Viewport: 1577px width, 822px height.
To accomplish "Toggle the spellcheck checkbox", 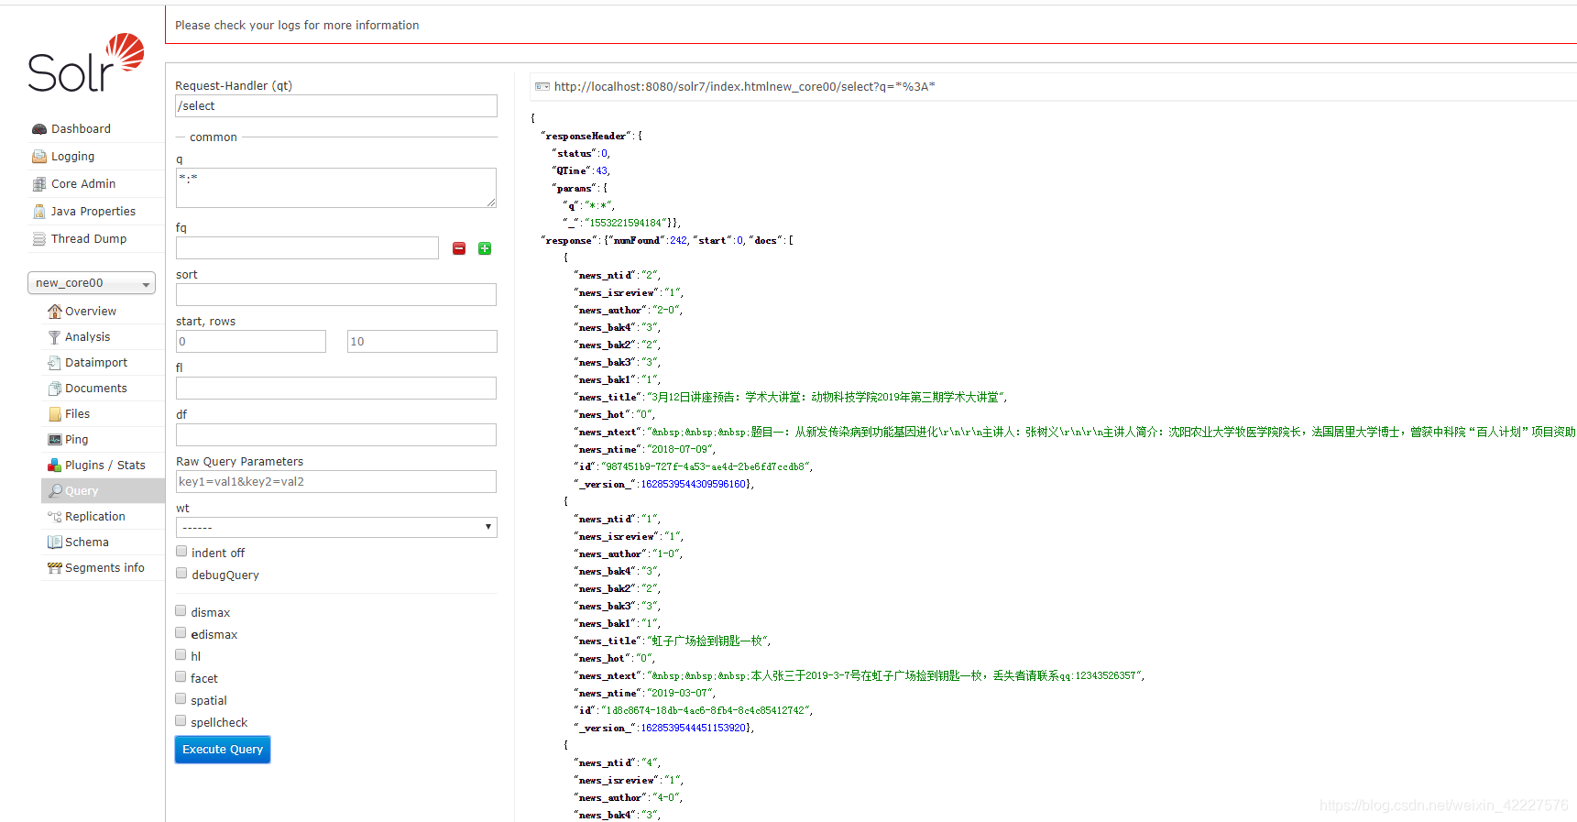I will click(x=181, y=721).
